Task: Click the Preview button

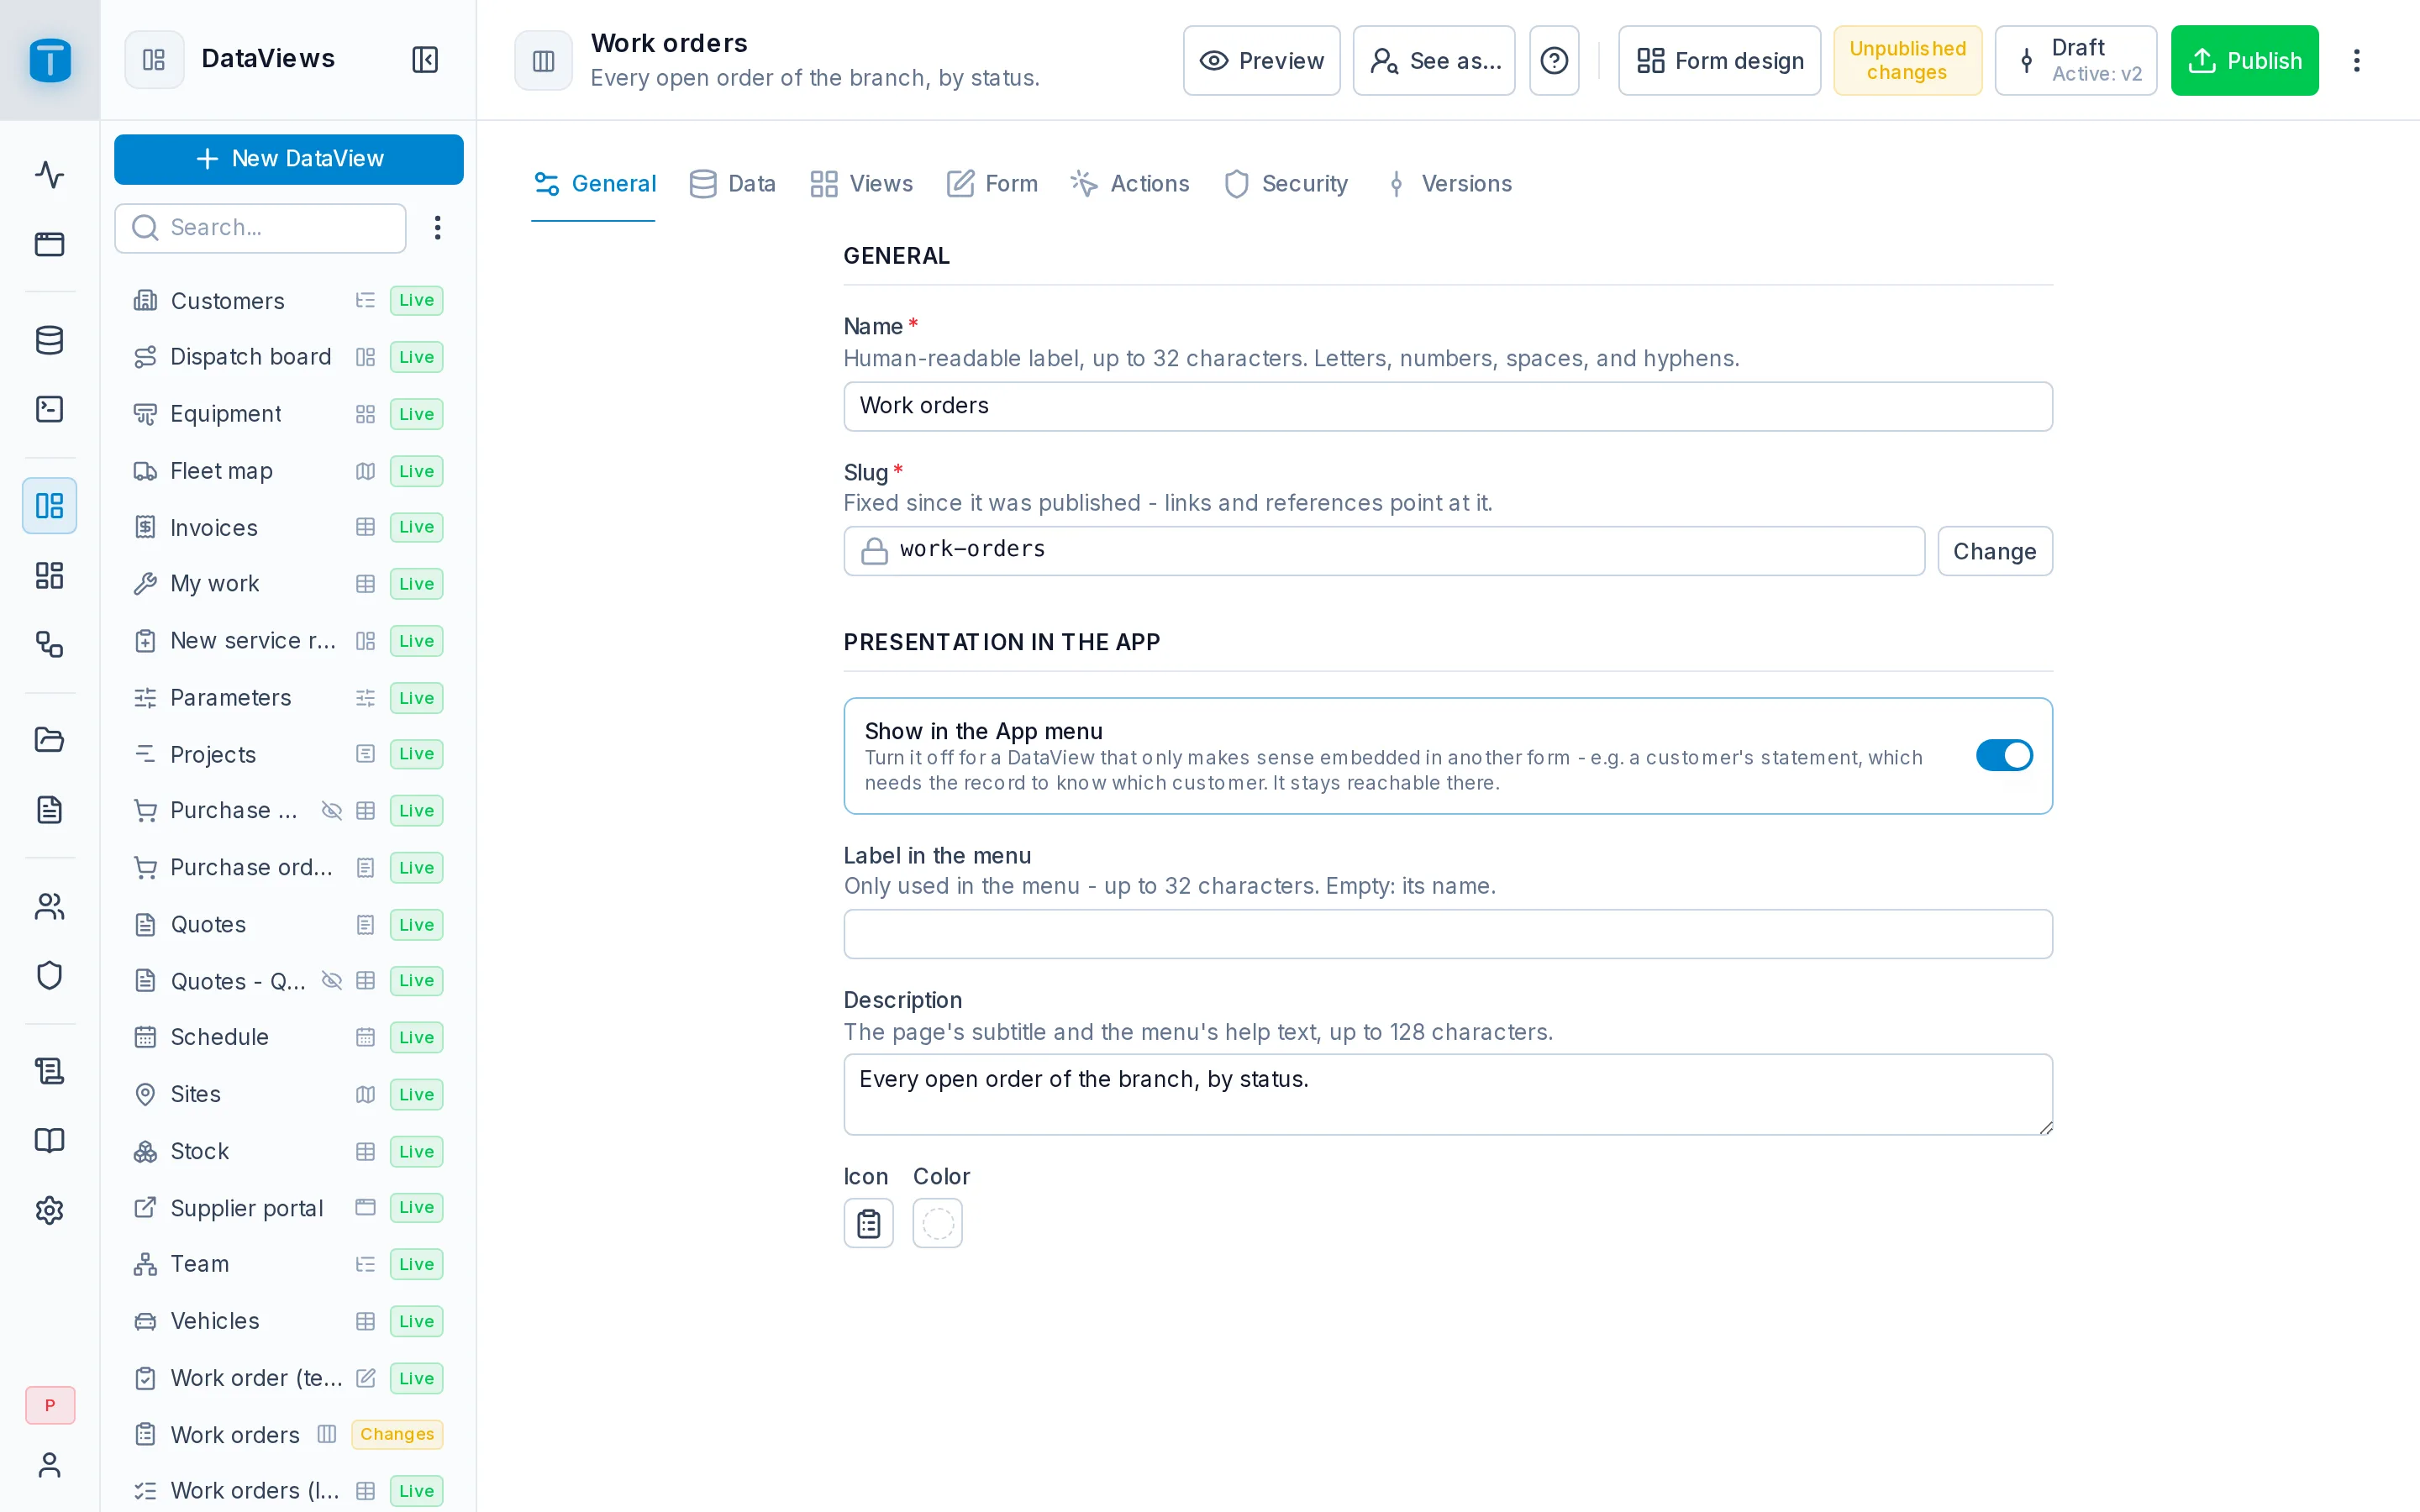Action: pyautogui.click(x=1261, y=61)
